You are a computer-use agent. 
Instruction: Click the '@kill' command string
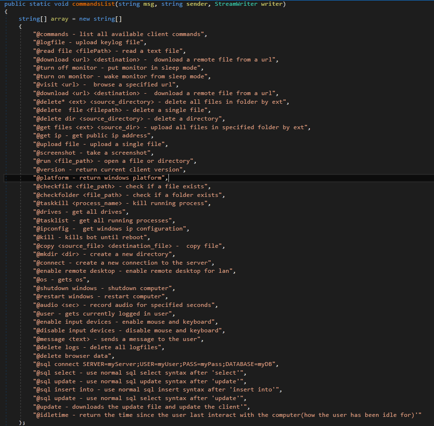pos(91,237)
